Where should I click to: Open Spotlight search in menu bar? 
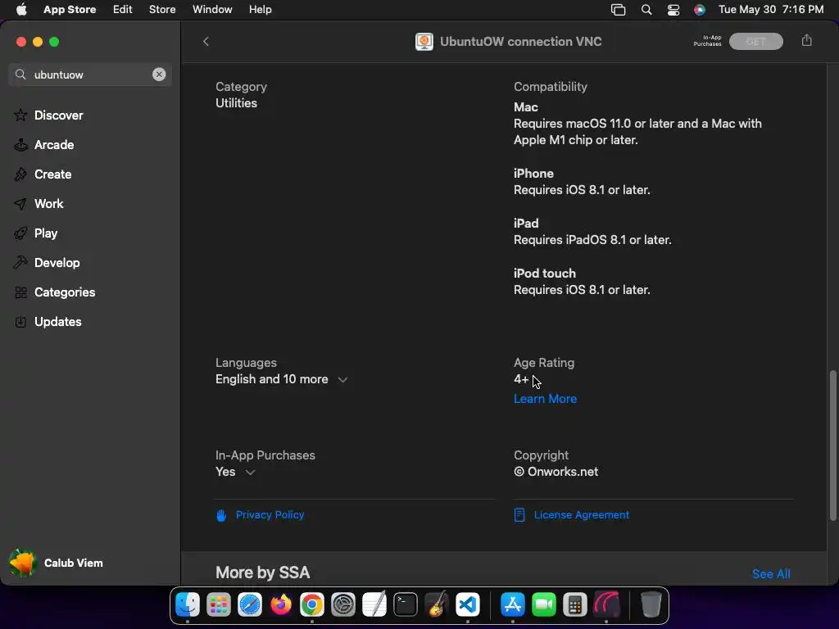pyautogui.click(x=646, y=10)
